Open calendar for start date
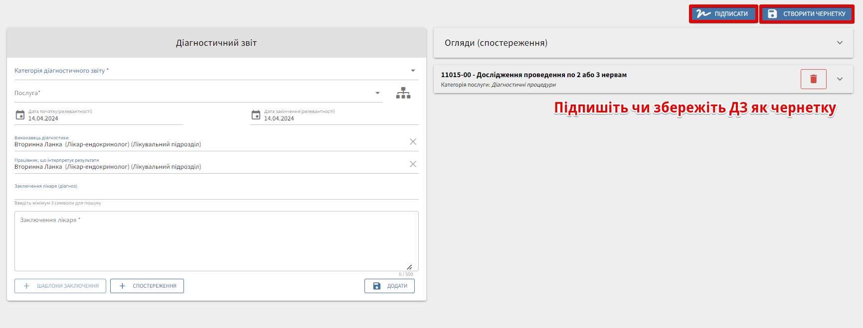863x328 pixels. point(20,115)
